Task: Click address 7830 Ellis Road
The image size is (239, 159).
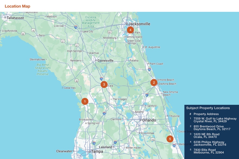Action: tap(209, 151)
